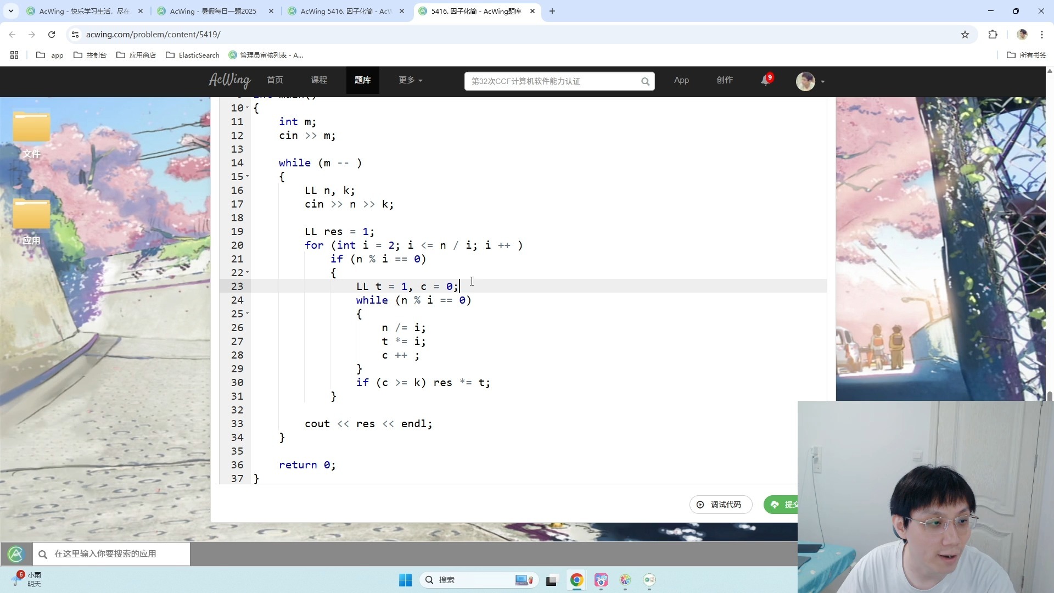The image size is (1054, 593).
Task: Switch to the 暑假每日一题2025 tab
Action: point(213,11)
